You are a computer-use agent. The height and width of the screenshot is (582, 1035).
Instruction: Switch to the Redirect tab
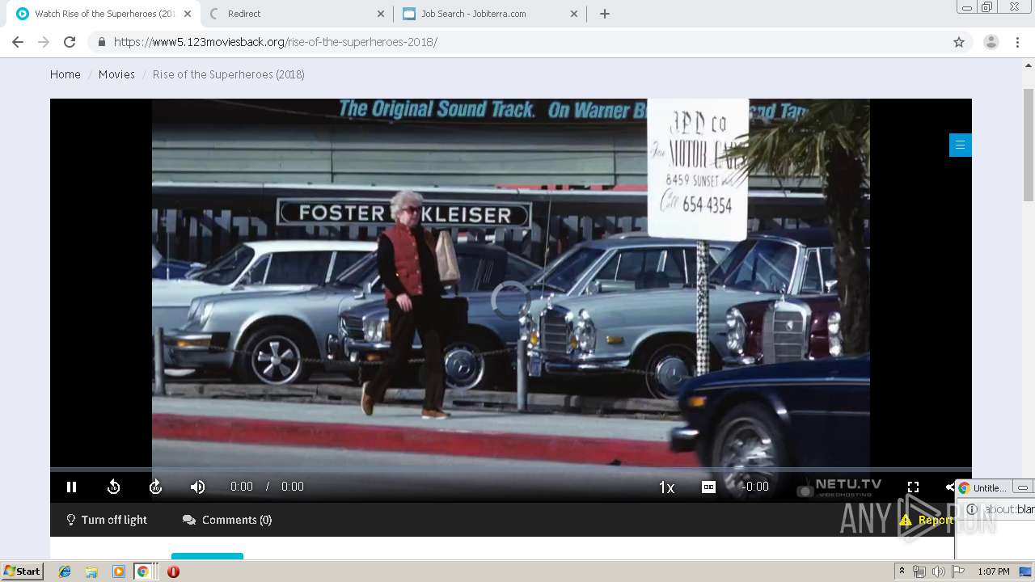297,14
